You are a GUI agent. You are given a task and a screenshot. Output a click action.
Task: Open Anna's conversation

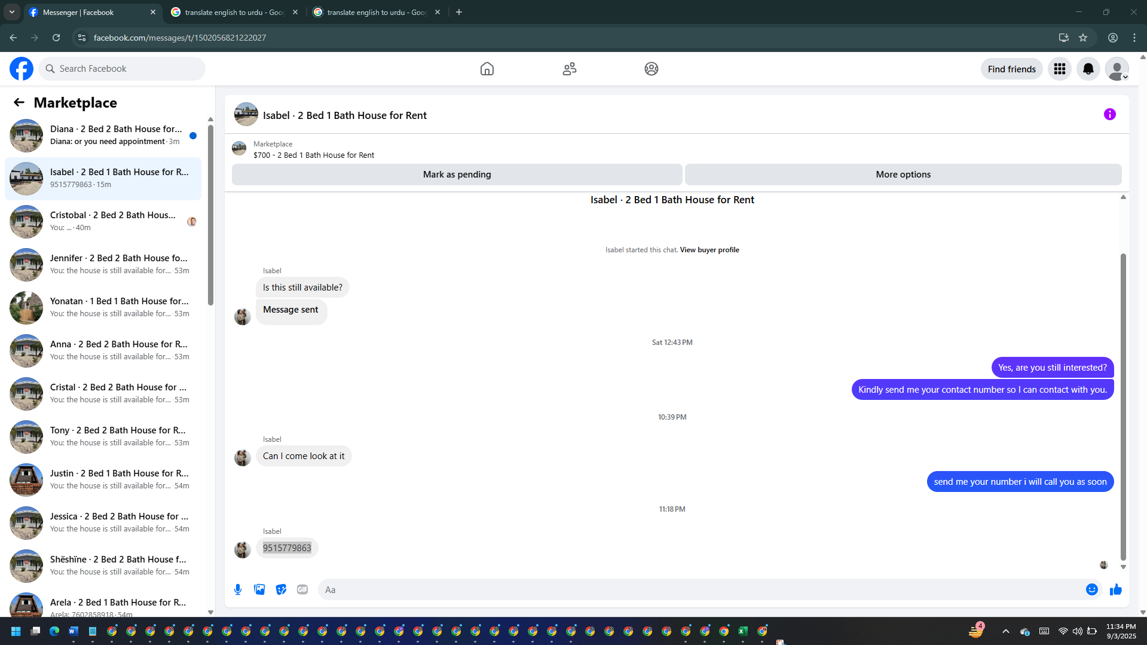(x=103, y=351)
